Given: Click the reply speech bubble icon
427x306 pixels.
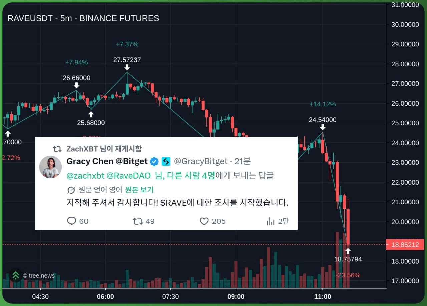Looking at the screenshot, I should (x=72, y=221).
